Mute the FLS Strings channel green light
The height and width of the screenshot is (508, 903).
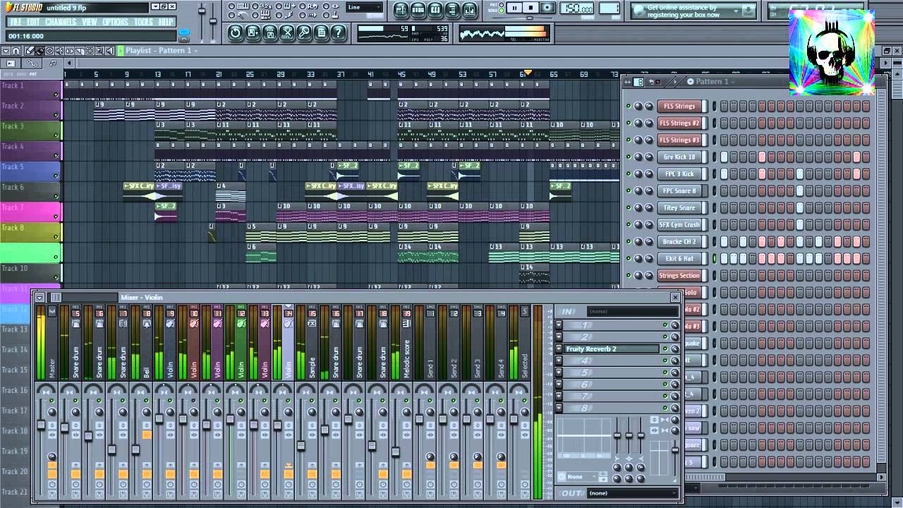tap(628, 106)
